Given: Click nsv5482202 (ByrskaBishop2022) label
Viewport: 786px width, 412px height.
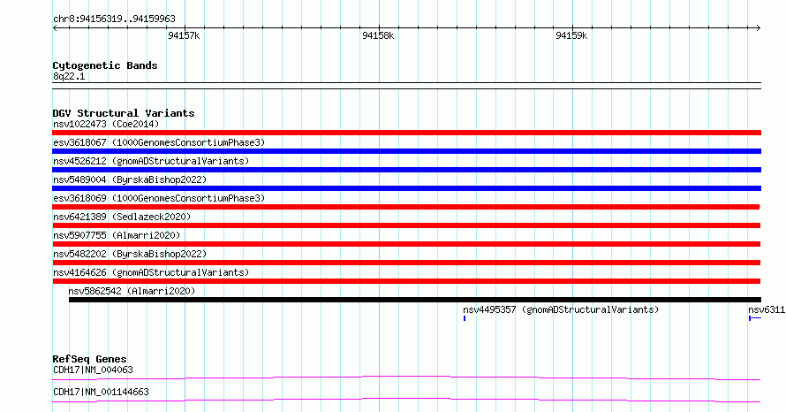Looking at the screenshot, I should point(130,254).
